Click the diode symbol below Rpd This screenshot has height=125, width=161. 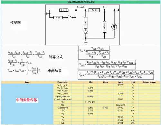86,32
